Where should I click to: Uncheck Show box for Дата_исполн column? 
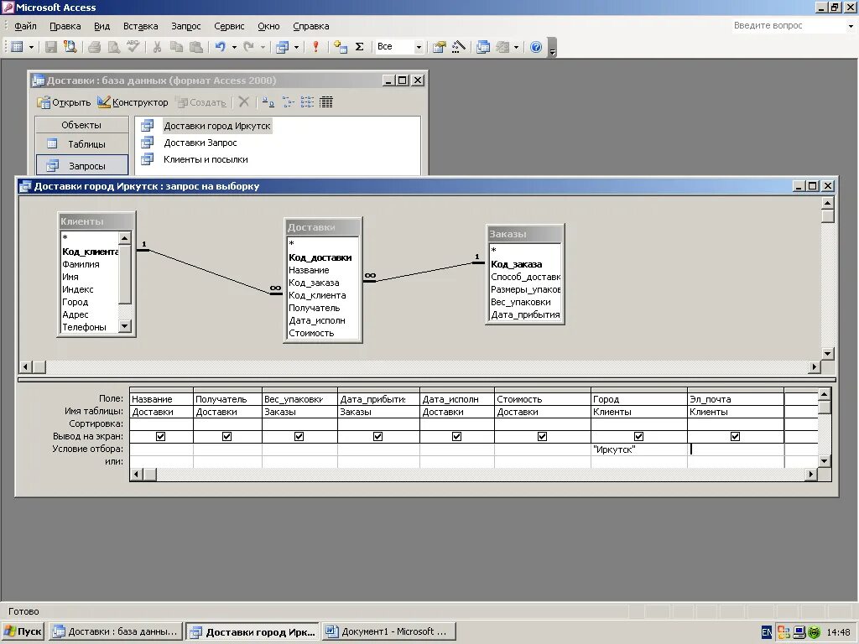tap(457, 436)
